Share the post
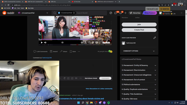The width and height of the screenshot is (187, 105). click(64, 51)
